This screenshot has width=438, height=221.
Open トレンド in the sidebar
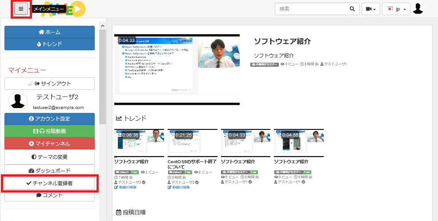[49, 44]
